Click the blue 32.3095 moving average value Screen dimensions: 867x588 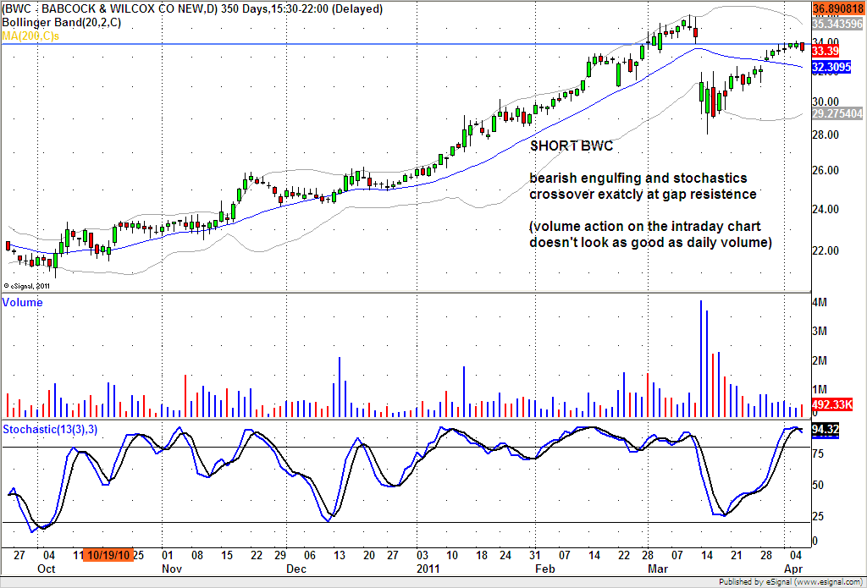pyautogui.click(x=831, y=68)
